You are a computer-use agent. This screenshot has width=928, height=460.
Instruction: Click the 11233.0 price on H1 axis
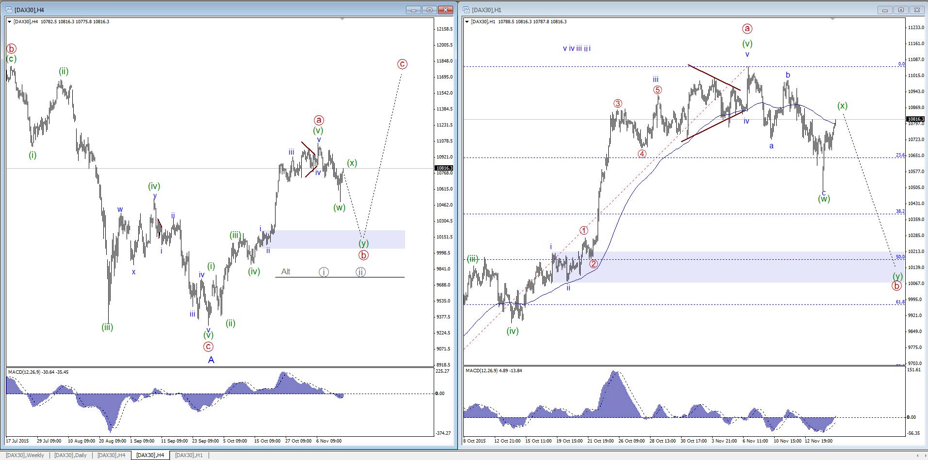click(915, 28)
